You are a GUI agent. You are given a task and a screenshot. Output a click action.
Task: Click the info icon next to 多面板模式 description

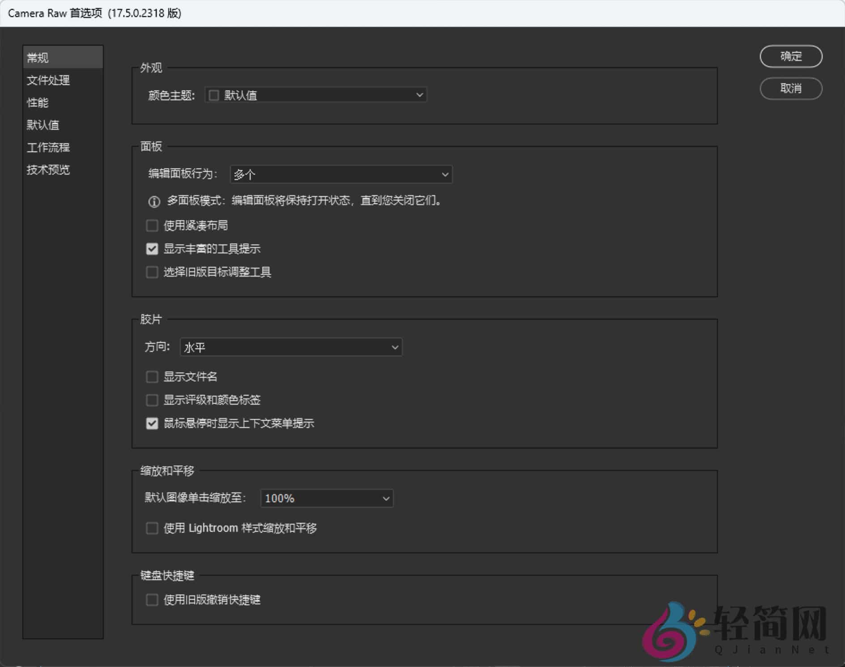pyautogui.click(x=153, y=202)
